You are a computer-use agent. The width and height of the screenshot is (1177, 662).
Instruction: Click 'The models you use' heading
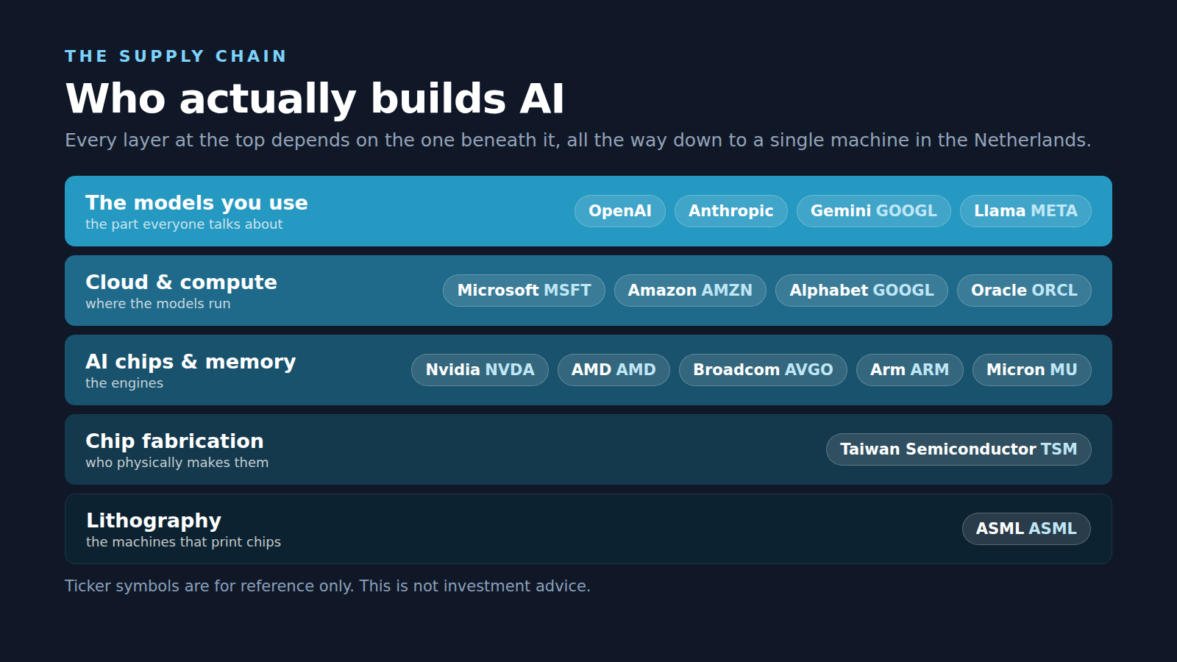(196, 203)
